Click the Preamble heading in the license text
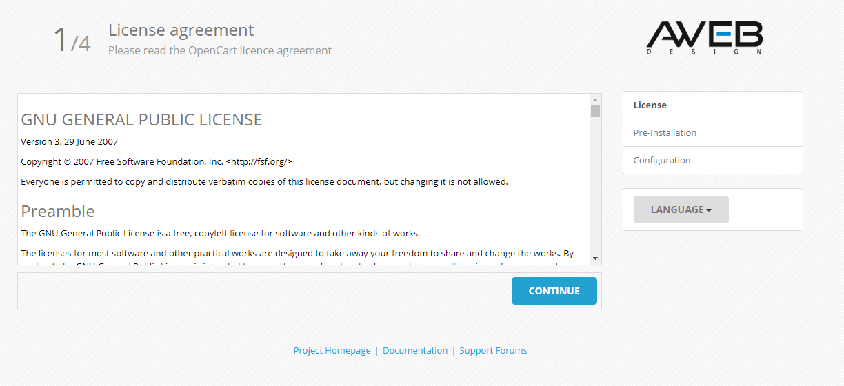Viewport: 844px width, 386px height. (x=58, y=211)
